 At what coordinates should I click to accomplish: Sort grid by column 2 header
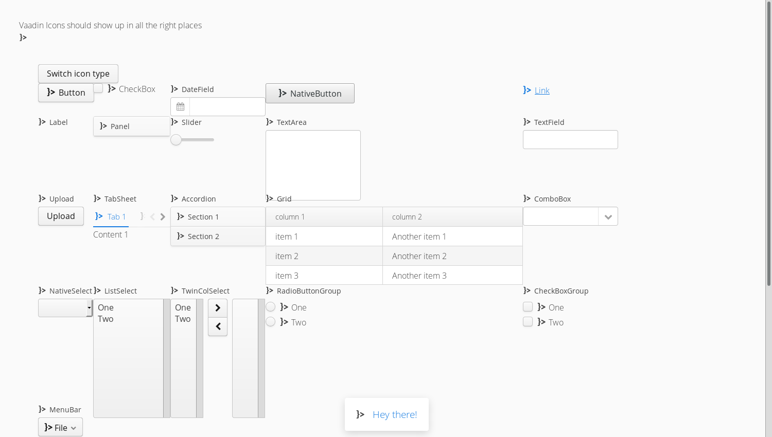pyautogui.click(x=452, y=217)
